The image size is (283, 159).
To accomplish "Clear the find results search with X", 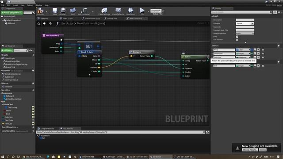I will (x=204, y=132).
